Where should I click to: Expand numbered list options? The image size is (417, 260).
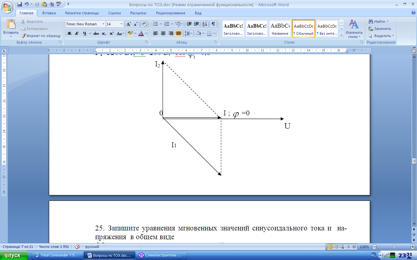coord(172,24)
